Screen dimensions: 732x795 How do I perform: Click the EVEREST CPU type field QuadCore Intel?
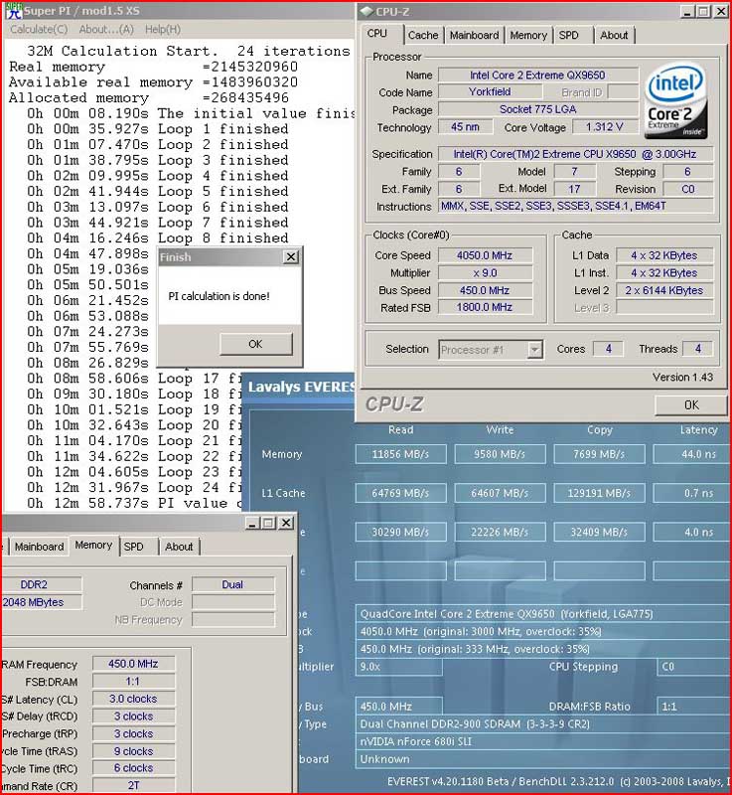click(543, 614)
